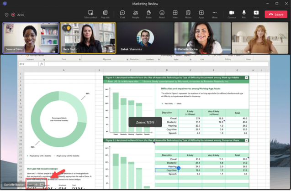Show the People participant list
Image resolution: width=291 pixels, height=191 pixels.
(136, 14)
